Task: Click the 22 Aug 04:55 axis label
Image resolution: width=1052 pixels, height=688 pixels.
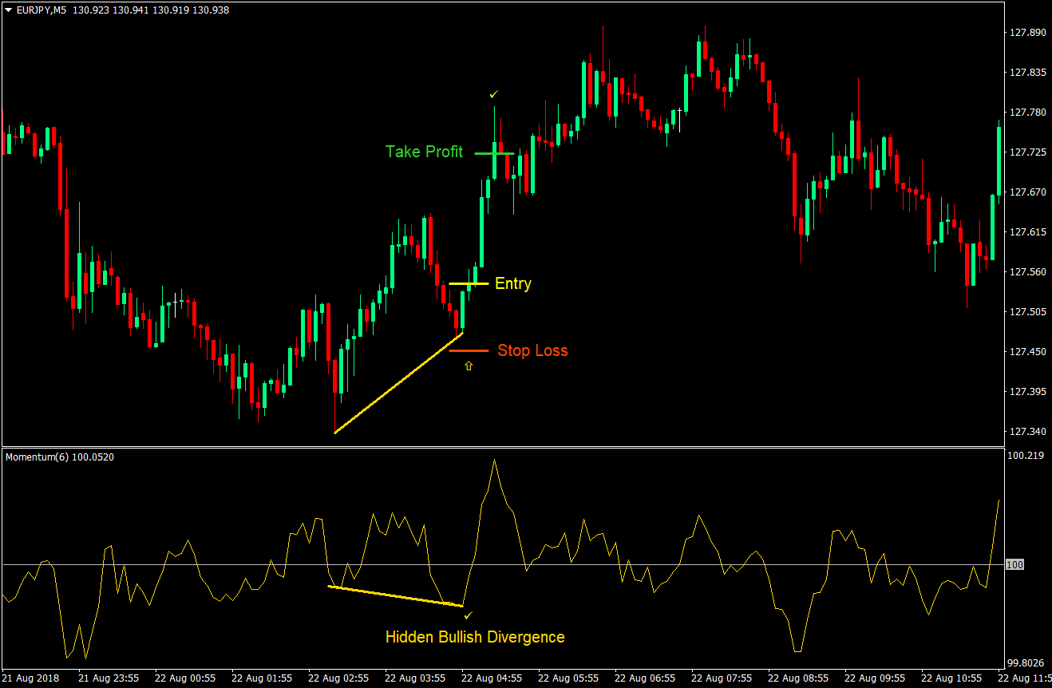Action: click(x=490, y=678)
